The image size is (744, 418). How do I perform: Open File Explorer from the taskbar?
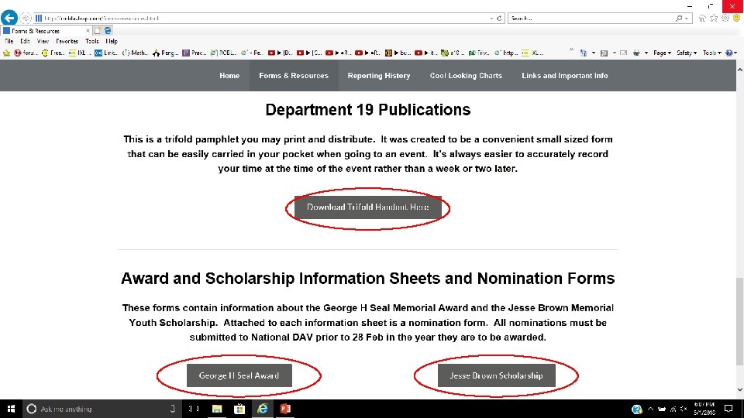tap(217, 409)
